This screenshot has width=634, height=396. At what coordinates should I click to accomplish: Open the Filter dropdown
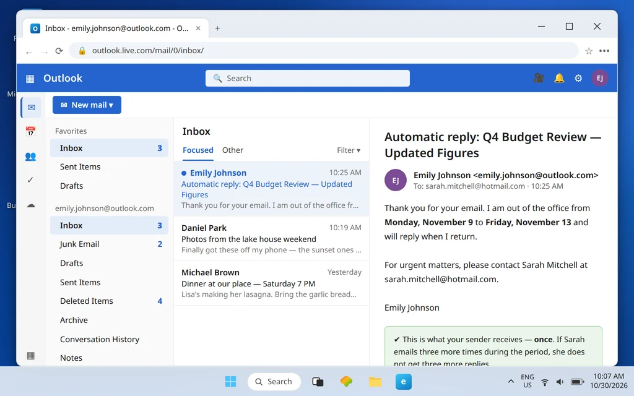(349, 150)
